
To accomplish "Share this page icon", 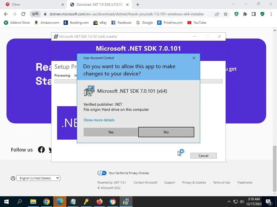I will [x=217, y=14].
